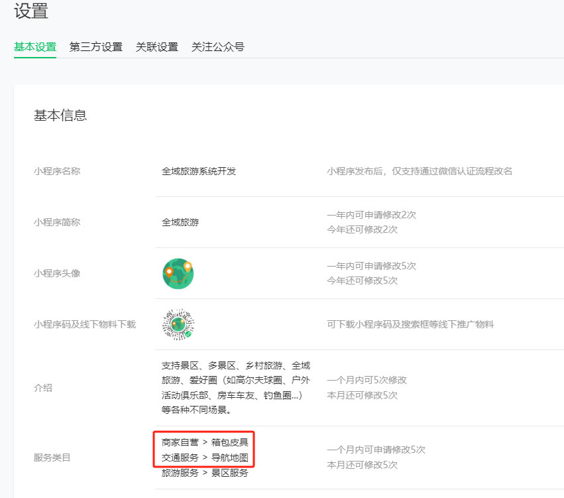Image resolution: width=564 pixels, height=498 pixels.
Task: Click the 小程序码及线下物料下载 label
Action: pos(85,324)
